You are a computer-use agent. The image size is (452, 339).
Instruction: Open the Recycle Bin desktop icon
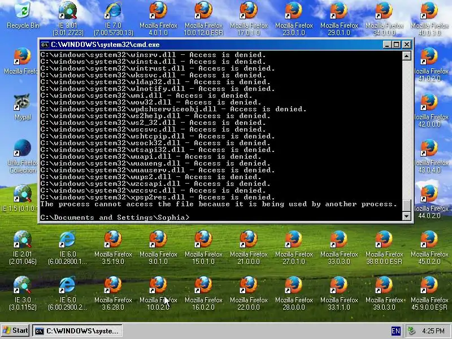pyautogui.click(x=23, y=15)
